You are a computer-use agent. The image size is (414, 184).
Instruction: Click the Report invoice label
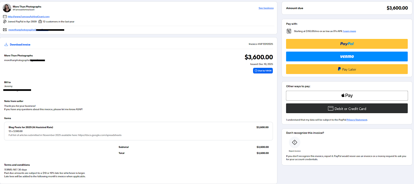click(x=295, y=151)
